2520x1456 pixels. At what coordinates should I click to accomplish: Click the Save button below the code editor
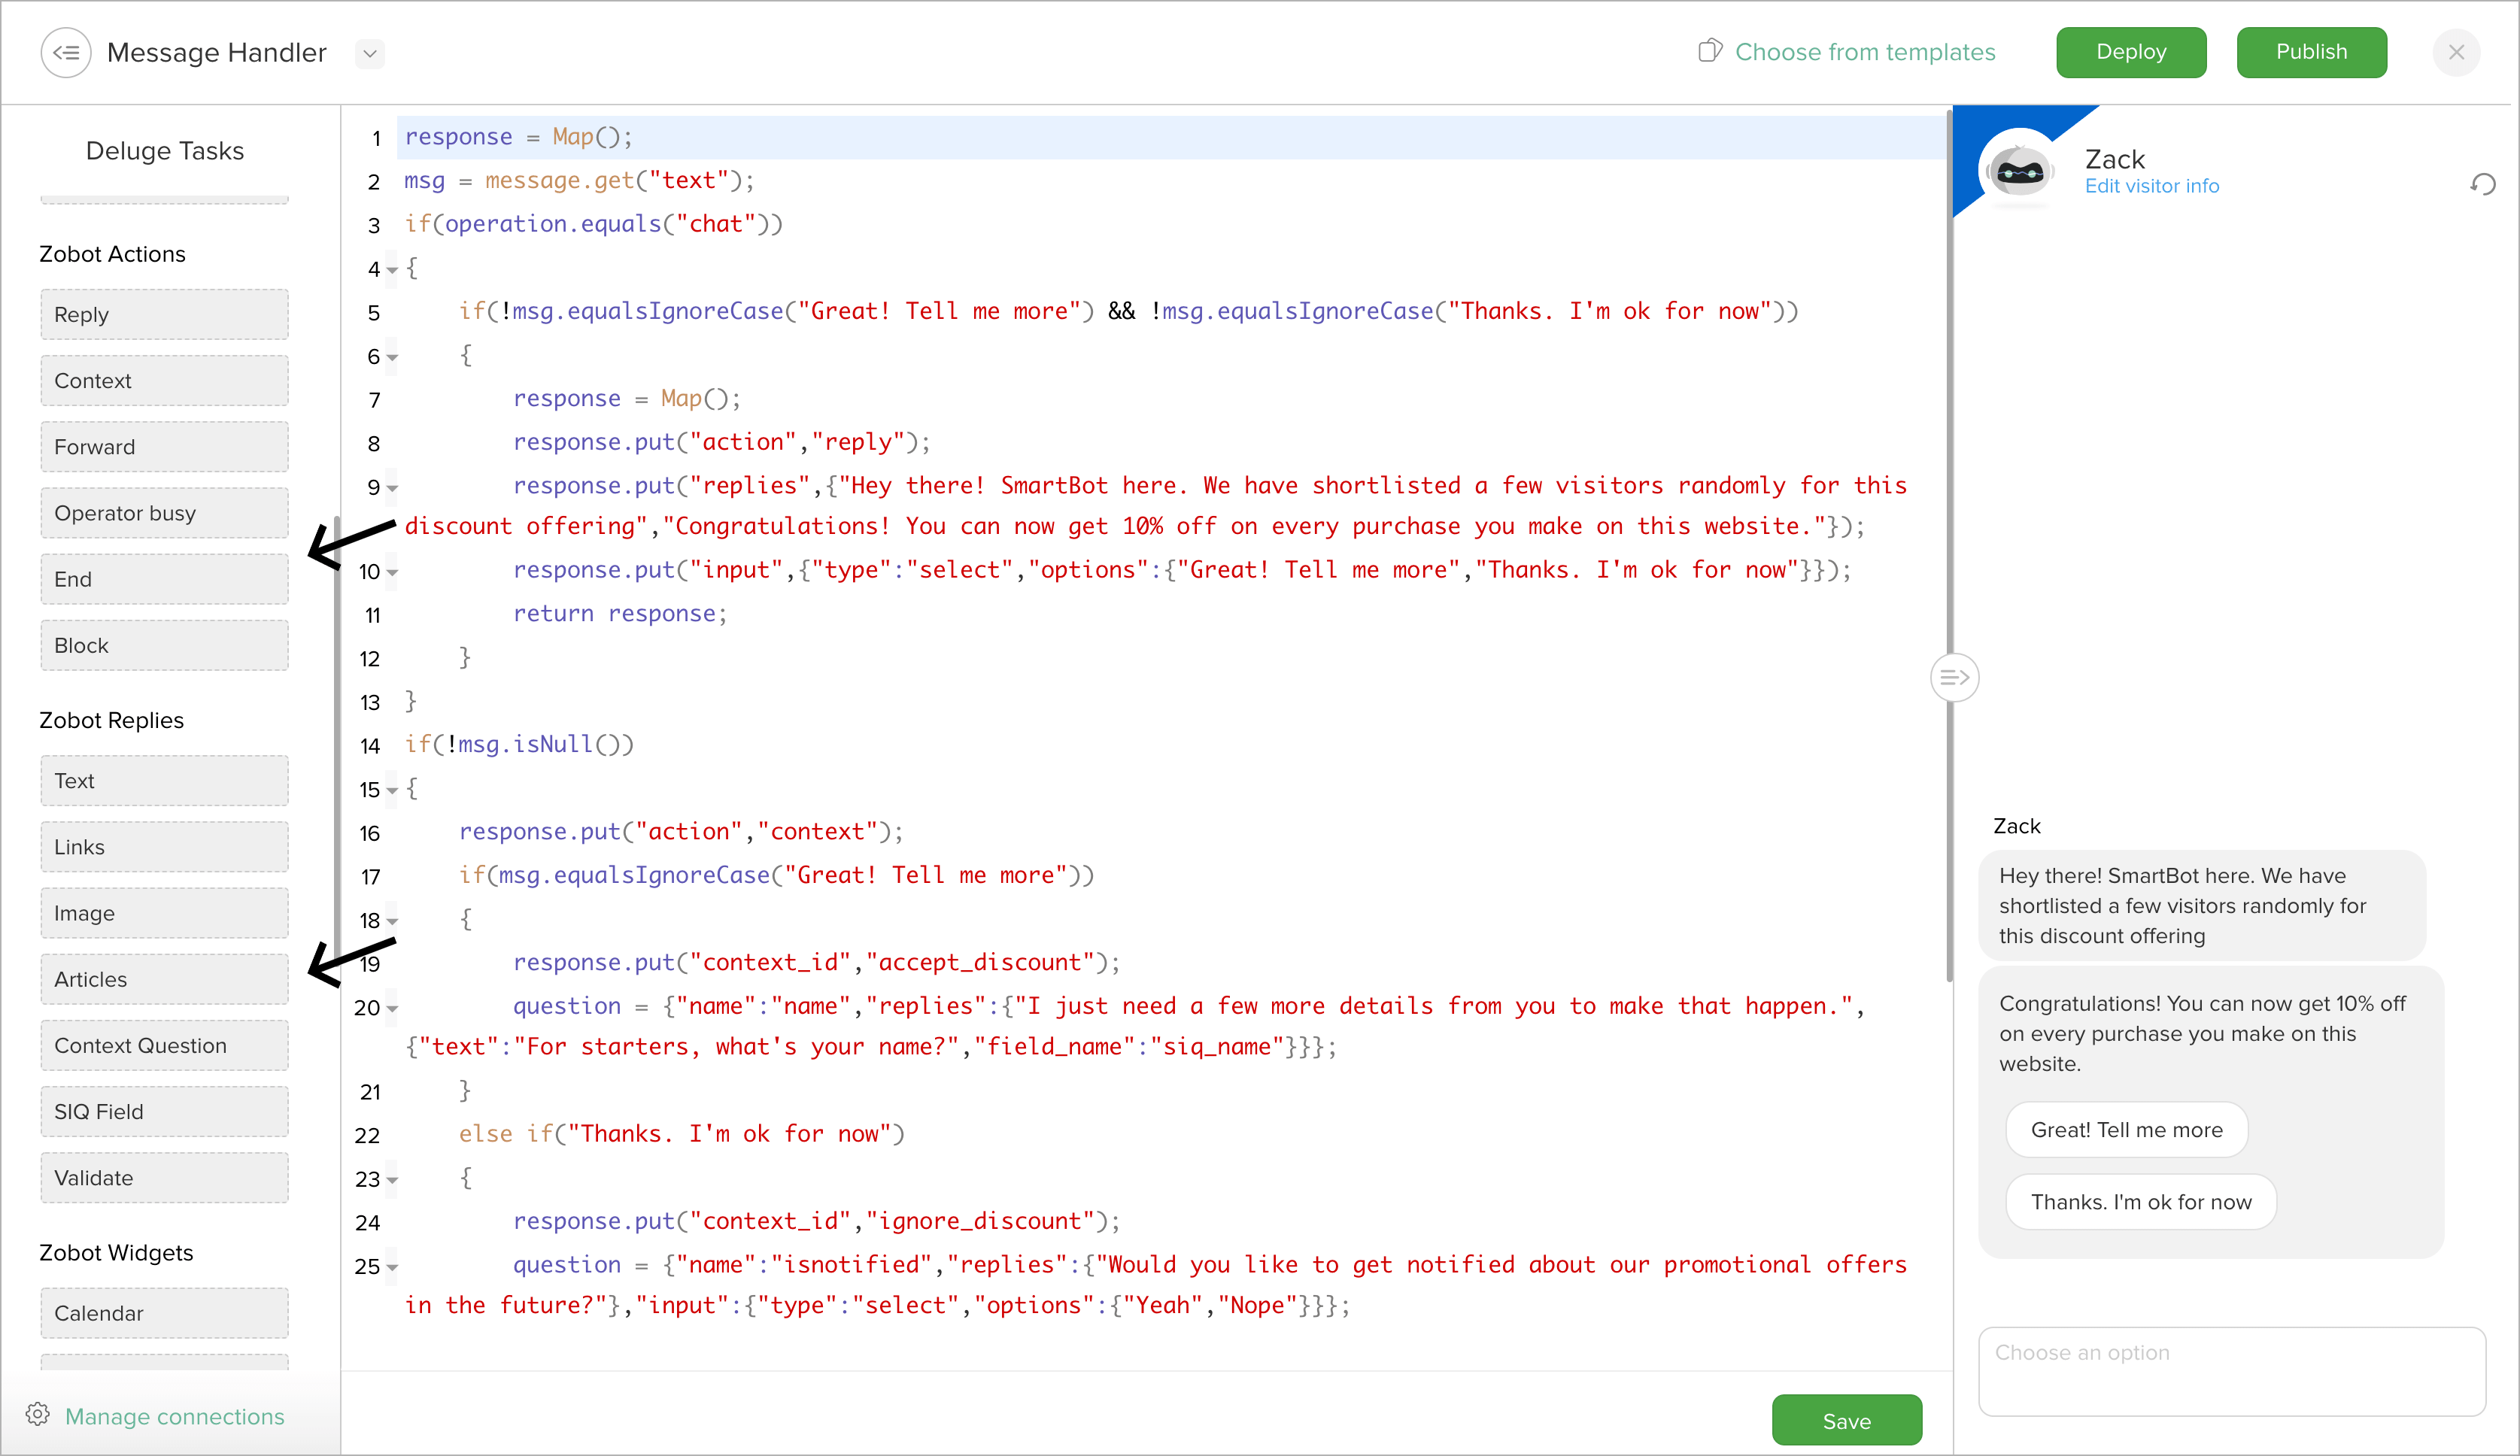1845,1420
